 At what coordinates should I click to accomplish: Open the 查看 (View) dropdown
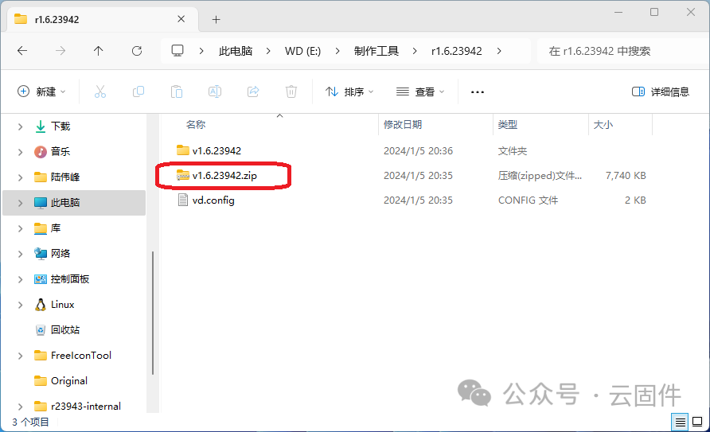tap(420, 91)
